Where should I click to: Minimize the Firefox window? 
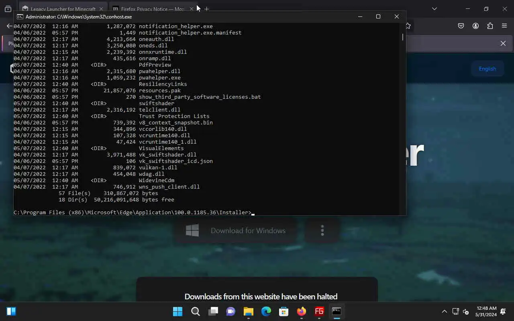tap(467, 9)
